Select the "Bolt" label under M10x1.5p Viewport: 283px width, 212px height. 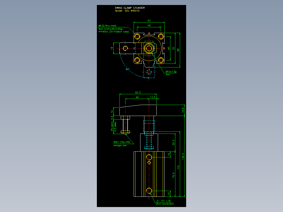click(x=168, y=75)
